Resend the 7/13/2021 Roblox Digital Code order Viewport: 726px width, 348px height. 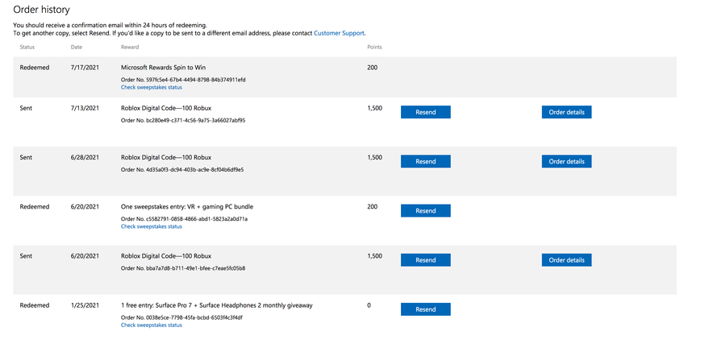coord(425,112)
